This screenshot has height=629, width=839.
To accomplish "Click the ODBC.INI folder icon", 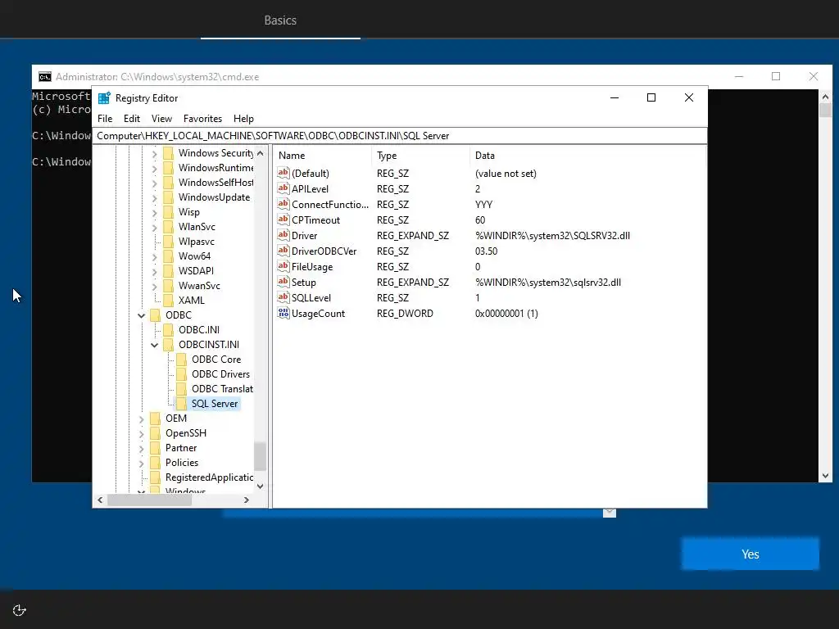I will pyautogui.click(x=169, y=330).
